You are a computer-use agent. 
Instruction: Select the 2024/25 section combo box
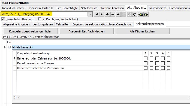[47, 14]
